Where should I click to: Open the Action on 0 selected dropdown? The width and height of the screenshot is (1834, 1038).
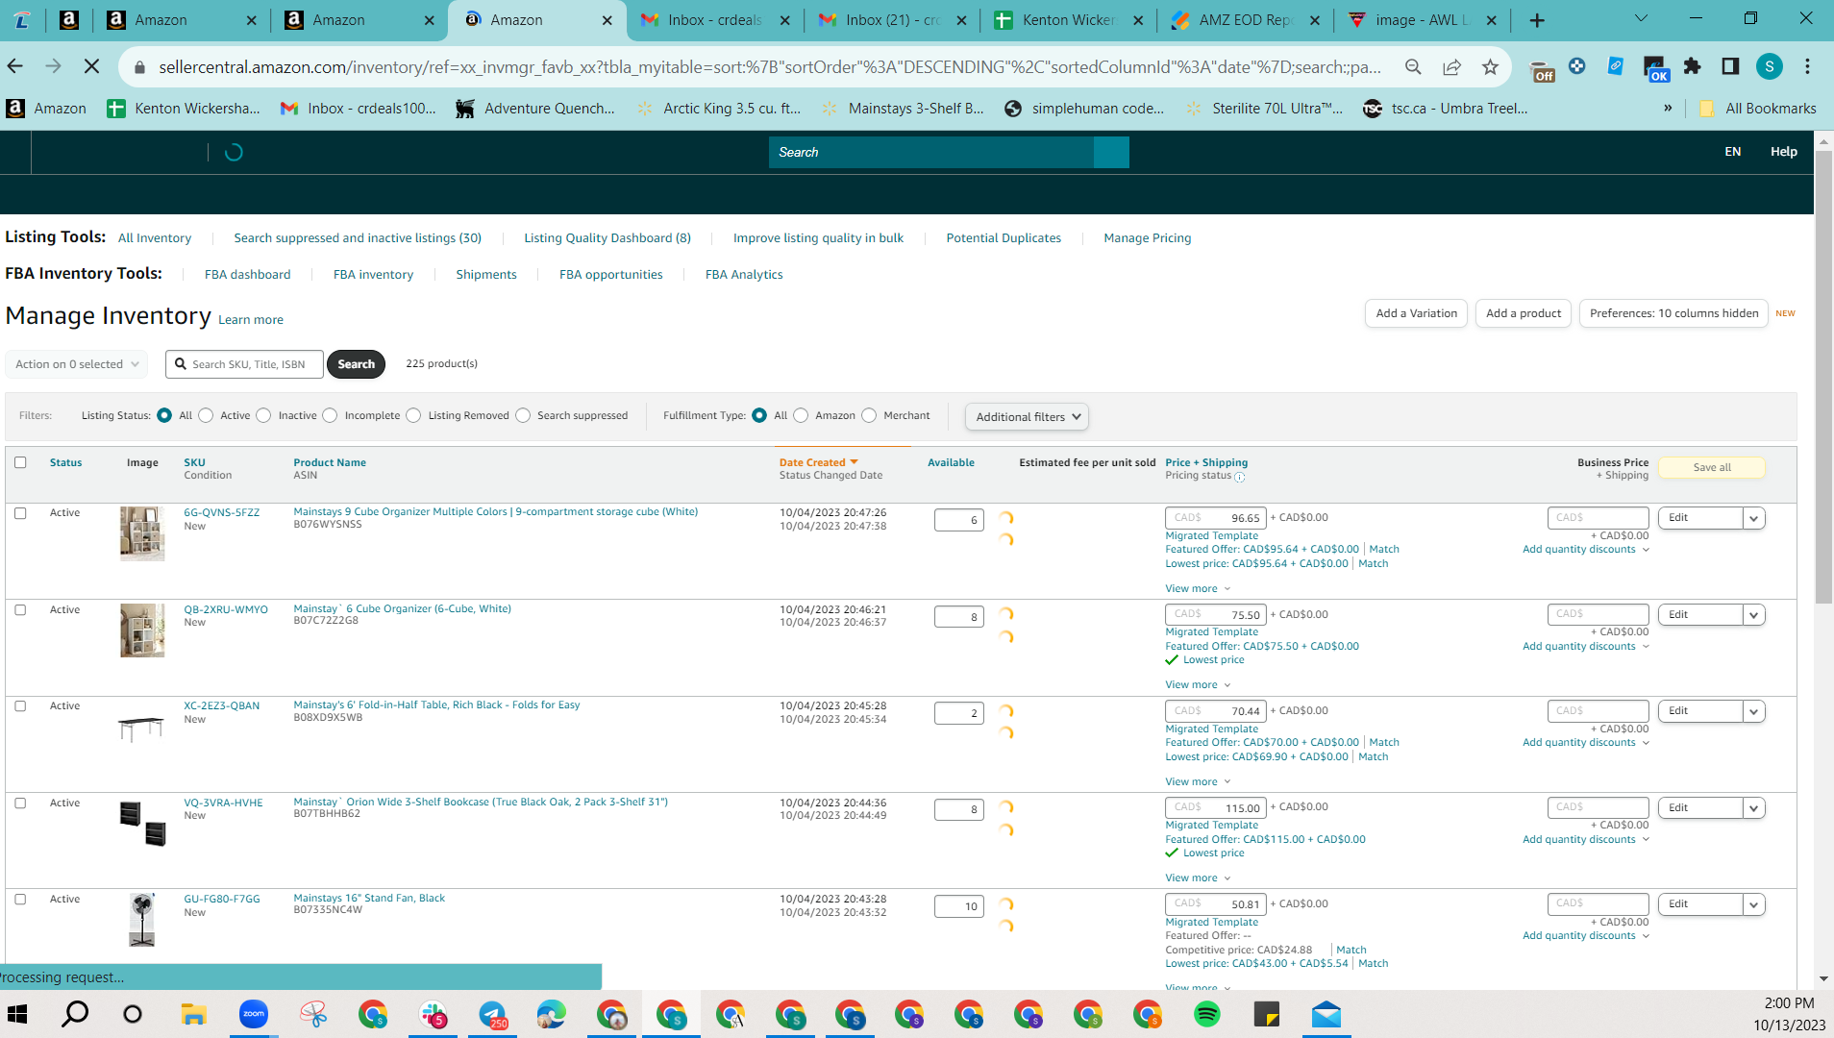tap(77, 364)
